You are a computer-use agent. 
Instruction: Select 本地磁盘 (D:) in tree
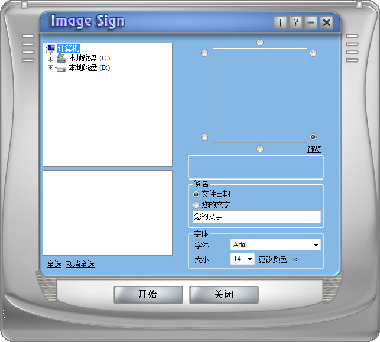coord(89,67)
